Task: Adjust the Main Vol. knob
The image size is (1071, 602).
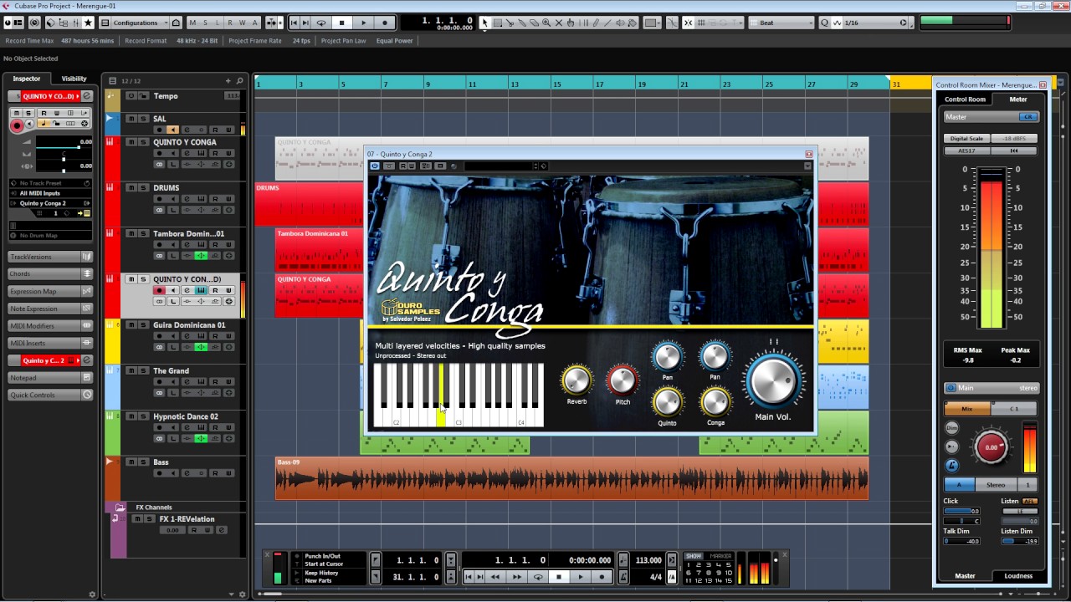Action: click(774, 380)
